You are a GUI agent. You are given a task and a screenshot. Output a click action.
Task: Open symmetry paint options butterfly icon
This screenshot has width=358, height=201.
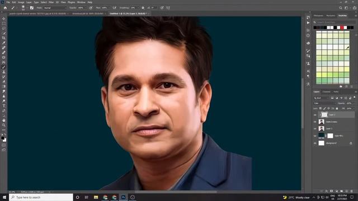[x=168, y=8]
